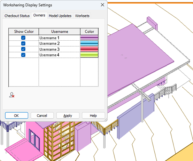Pick the green color swatch for Username 4

click(x=89, y=55)
